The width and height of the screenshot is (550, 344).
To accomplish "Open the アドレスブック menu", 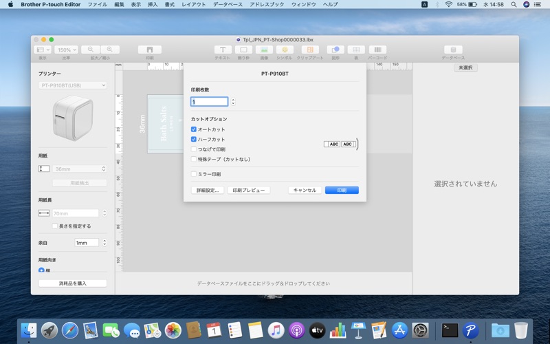I will [267, 5].
